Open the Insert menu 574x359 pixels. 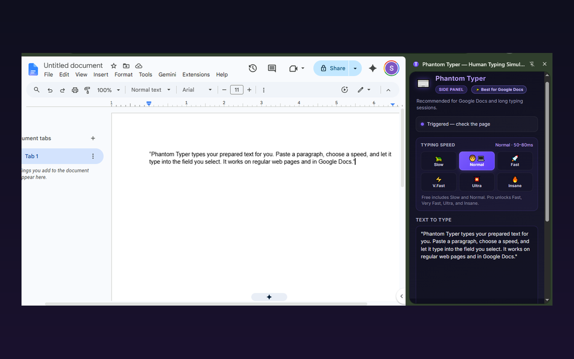pyautogui.click(x=101, y=75)
